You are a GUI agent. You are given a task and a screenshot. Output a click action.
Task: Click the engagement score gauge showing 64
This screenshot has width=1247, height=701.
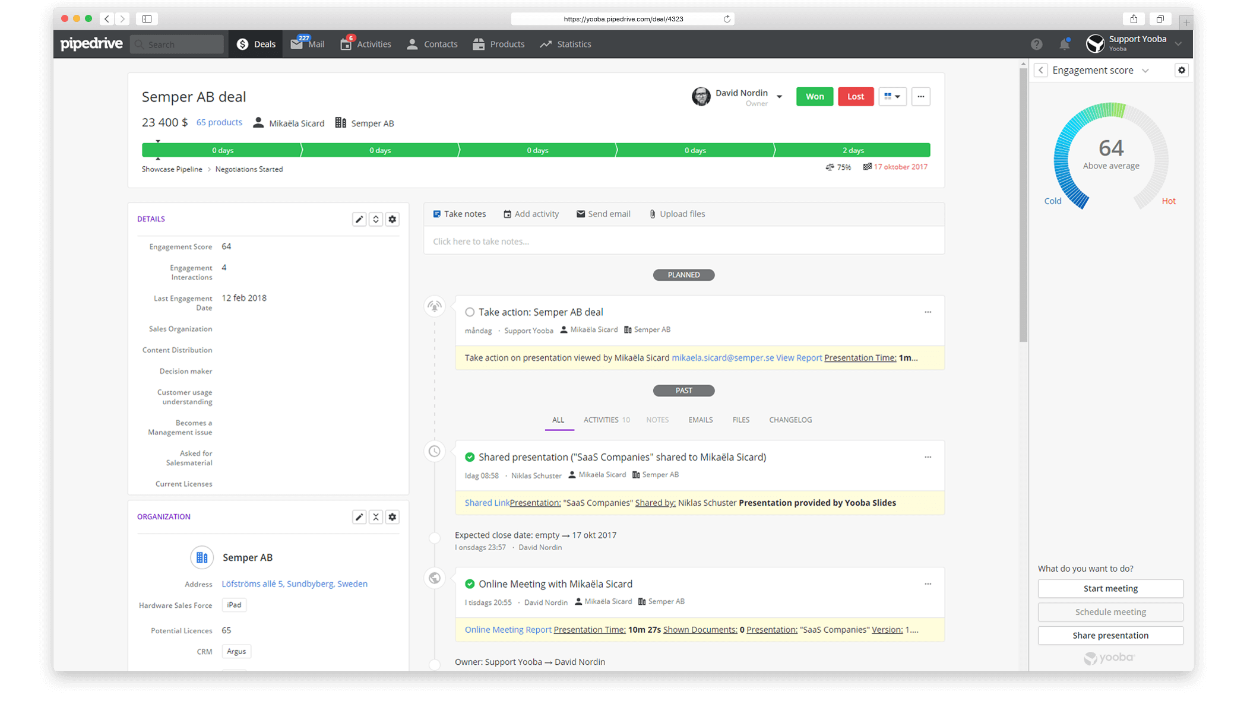(1110, 156)
